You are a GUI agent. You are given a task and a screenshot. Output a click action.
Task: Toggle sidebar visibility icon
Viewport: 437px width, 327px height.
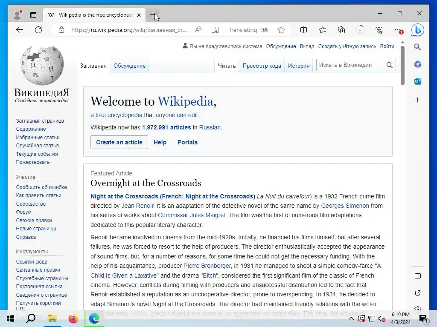[x=417, y=276]
